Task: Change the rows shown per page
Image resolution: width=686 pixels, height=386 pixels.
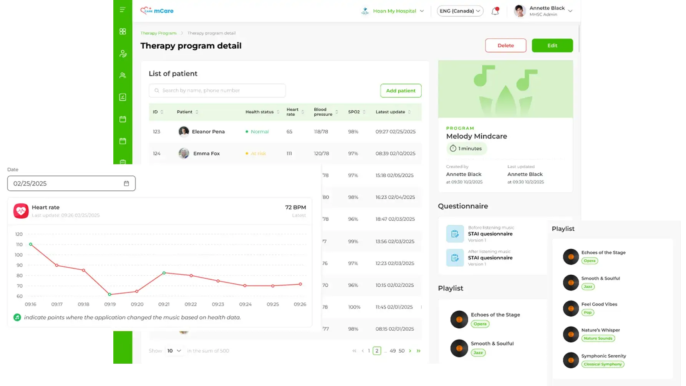Action: [174, 351]
